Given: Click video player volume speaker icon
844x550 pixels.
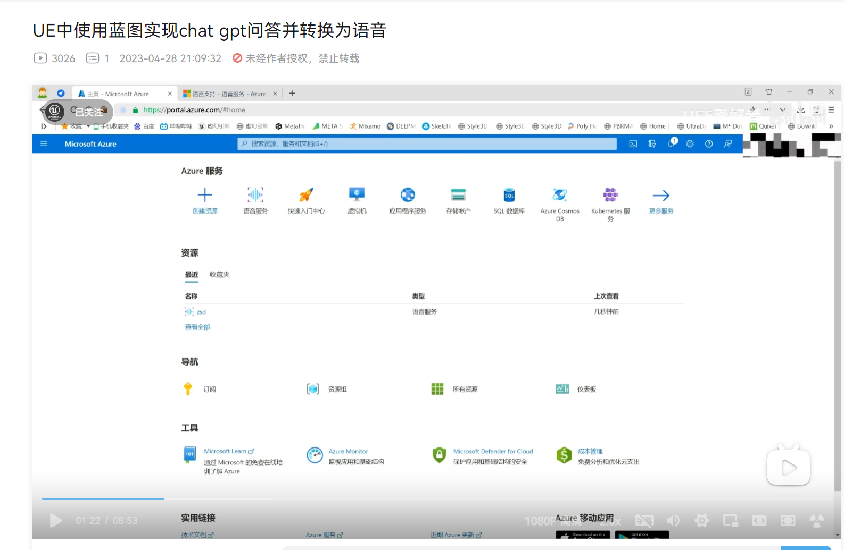Looking at the screenshot, I should coord(673,521).
